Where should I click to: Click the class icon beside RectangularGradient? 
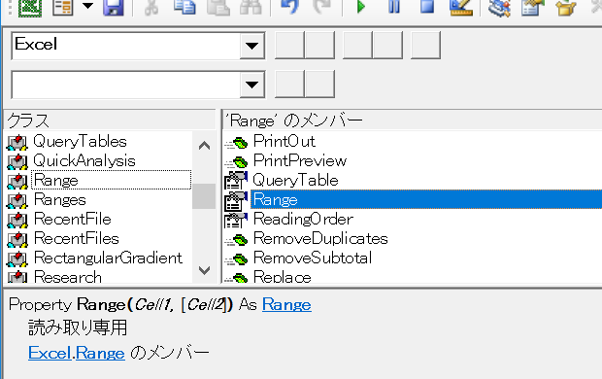[x=17, y=258]
